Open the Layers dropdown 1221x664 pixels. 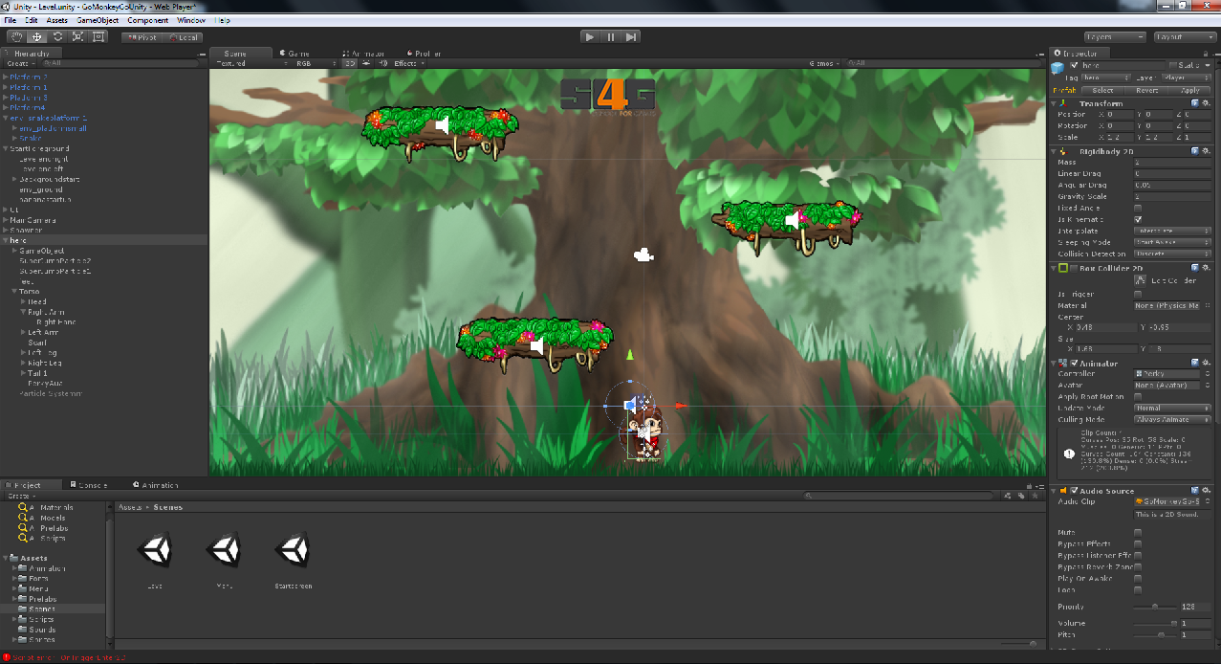[x=1114, y=36]
